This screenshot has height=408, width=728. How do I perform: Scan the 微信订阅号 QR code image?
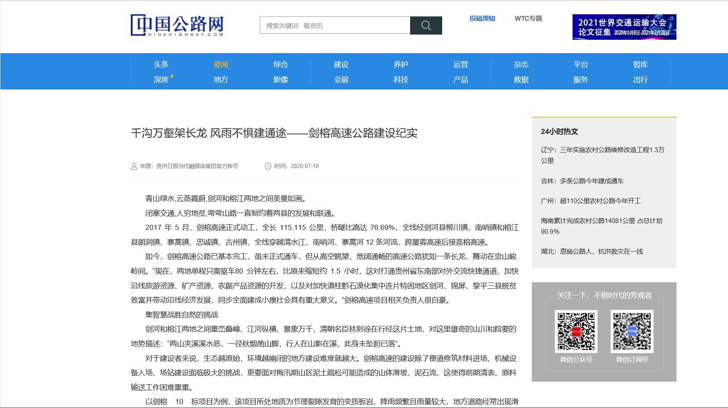point(632,331)
